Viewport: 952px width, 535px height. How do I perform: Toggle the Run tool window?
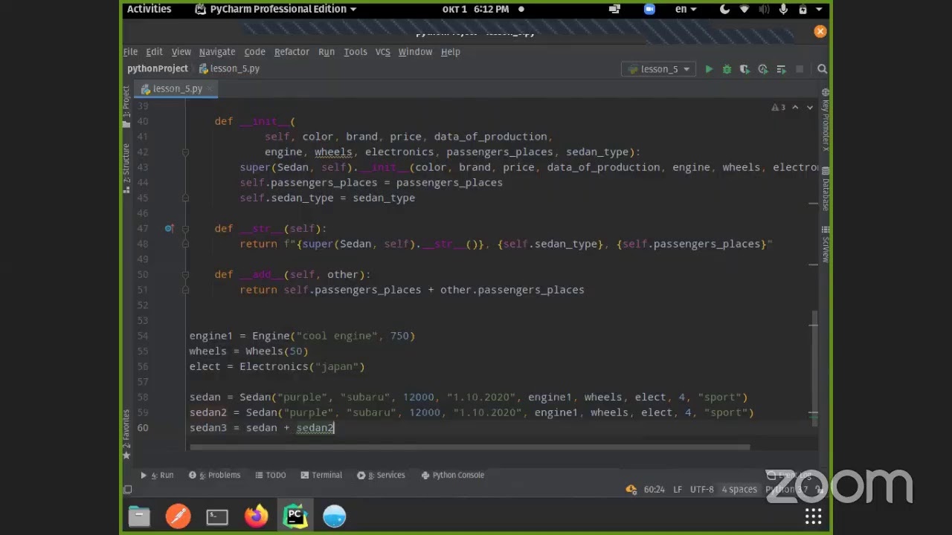[x=157, y=475]
